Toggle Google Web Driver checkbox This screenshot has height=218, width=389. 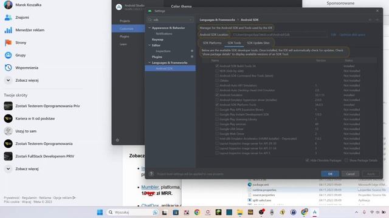tap(217, 134)
